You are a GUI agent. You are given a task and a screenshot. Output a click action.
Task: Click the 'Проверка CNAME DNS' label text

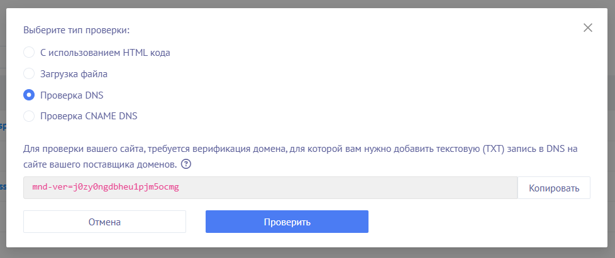[89, 116]
